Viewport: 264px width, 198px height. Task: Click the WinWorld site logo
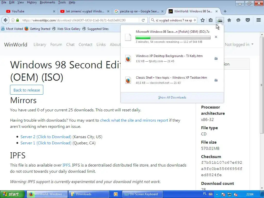point(16,44)
